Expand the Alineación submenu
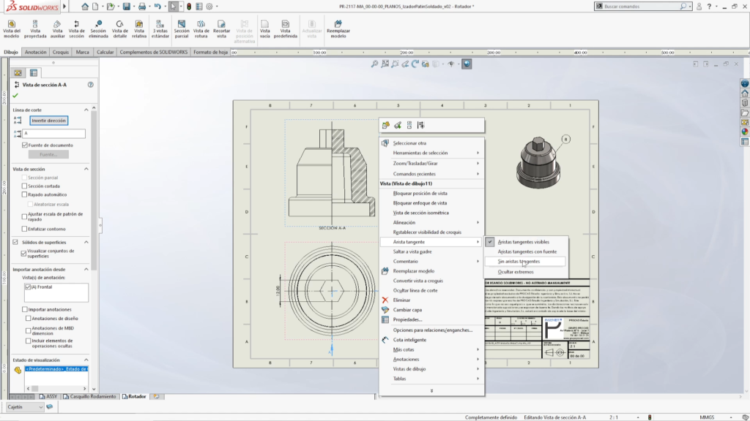Image resolution: width=750 pixels, height=421 pixels. click(432, 222)
